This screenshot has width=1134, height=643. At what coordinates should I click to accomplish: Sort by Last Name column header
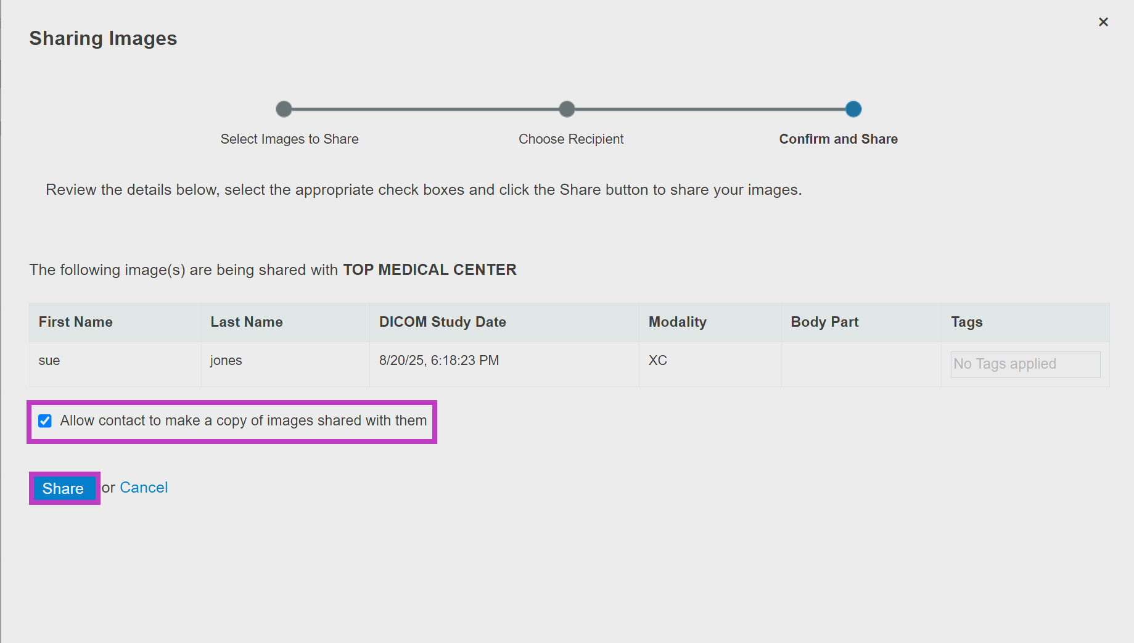point(246,322)
